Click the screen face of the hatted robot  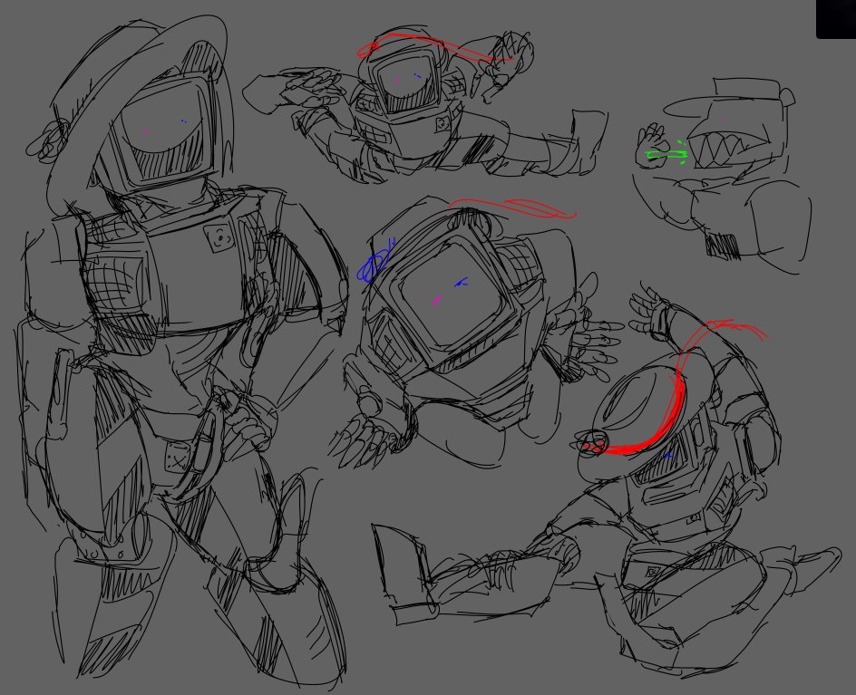click(159, 127)
